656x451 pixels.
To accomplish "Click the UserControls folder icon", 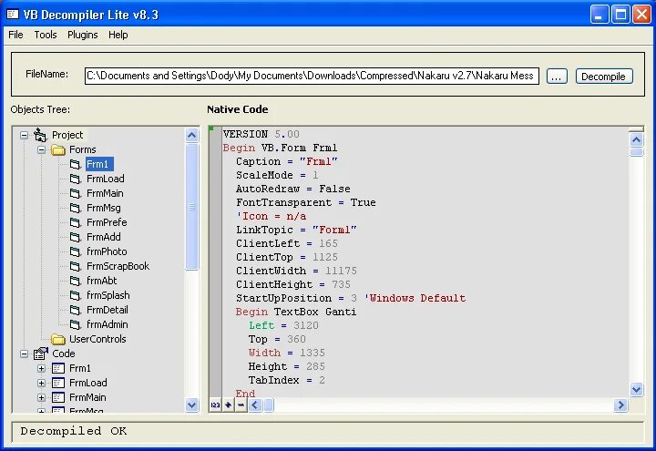I will pos(58,339).
